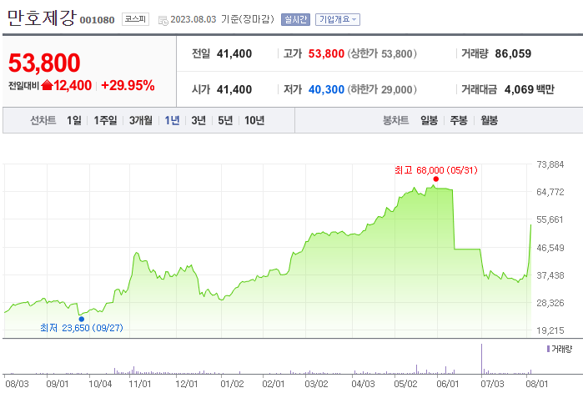The image size is (583, 398).
Task: Click the 고가 53,800 red value
Action: (326, 53)
